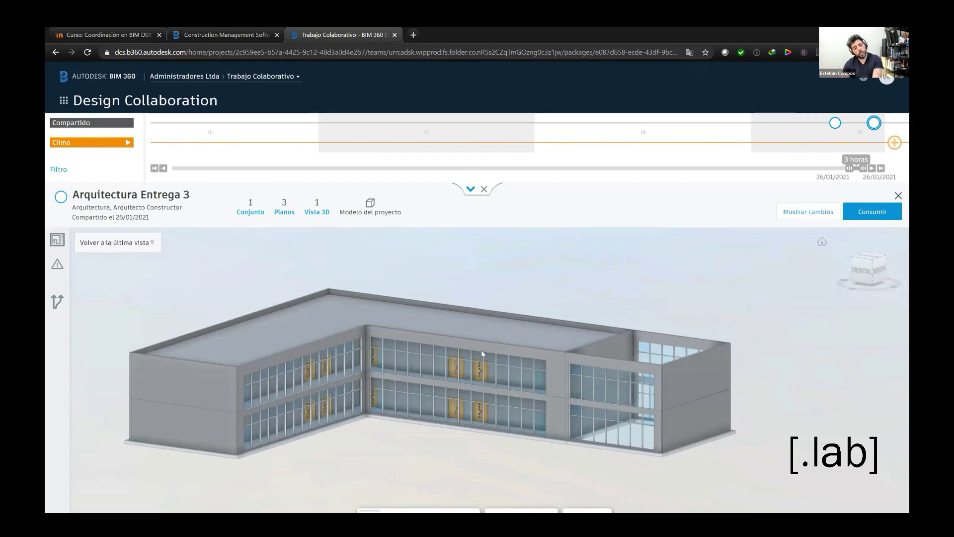Toggle the Compartido swimlane label
Image resolution: width=954 pixels, height=537 pixels.
(x=91, y=123)
